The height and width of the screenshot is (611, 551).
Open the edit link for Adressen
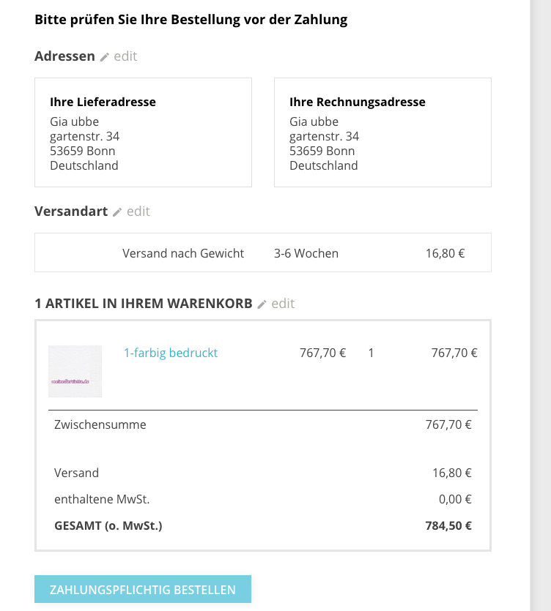(125, 56)
